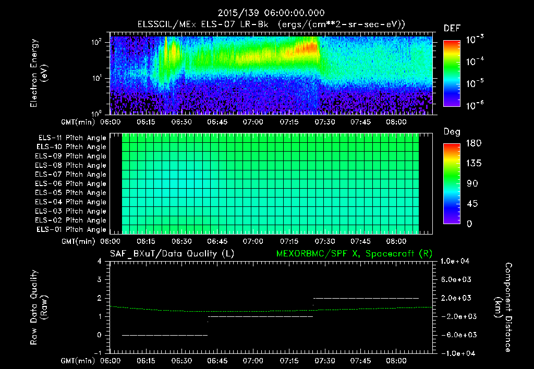Click the data quality line segment at level 0
Image resolution: width=534 pixels, height=369 pixels.
point(165,335)
